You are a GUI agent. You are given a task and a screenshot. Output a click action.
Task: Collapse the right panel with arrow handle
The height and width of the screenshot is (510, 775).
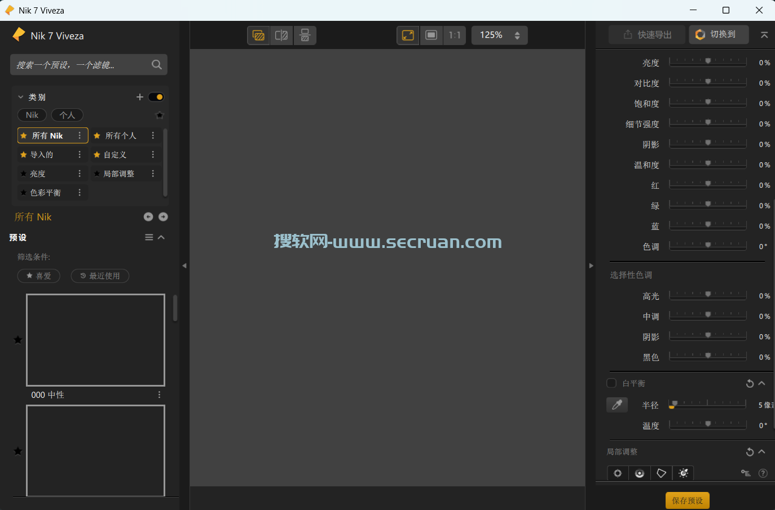tap(591, 265)
